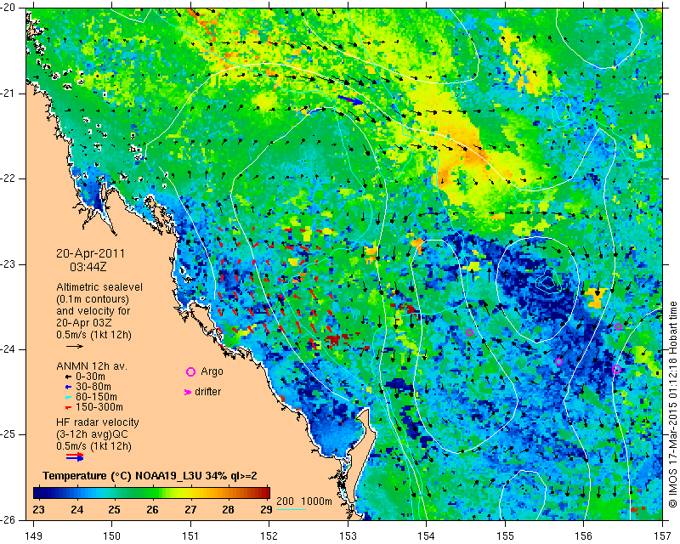Click the latitude axis label -25
This screenshot has width=680, height=544.
[8, 434]
